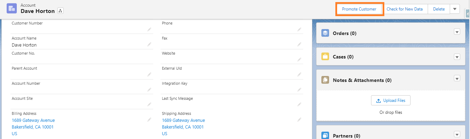Image resolution: width=470 pixels, height=139 pixels.
Task: Click the Account building icon
Action: (x=12, y=8)
